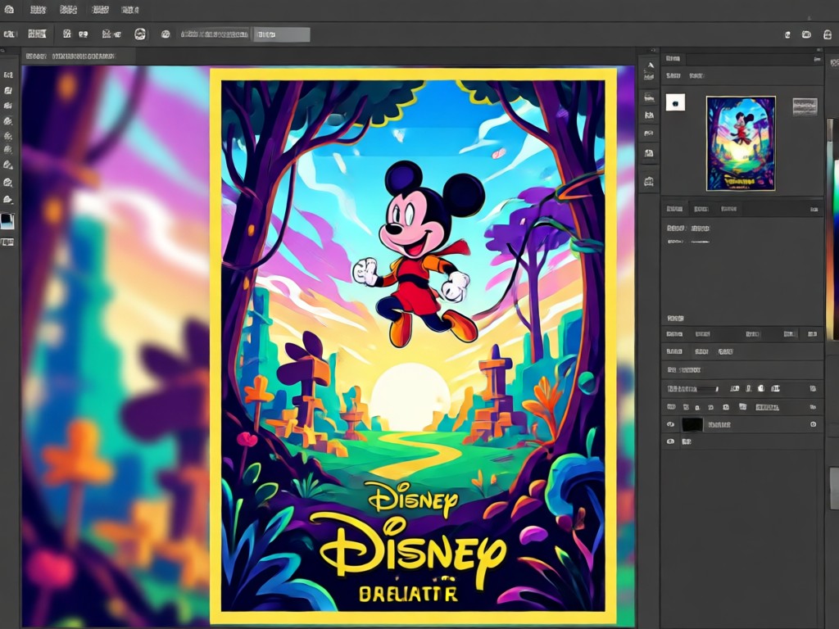The image size is (839, 629).
Task: Click the yellow Disney title on the poster canvas
Action: [x=408, y=551]
